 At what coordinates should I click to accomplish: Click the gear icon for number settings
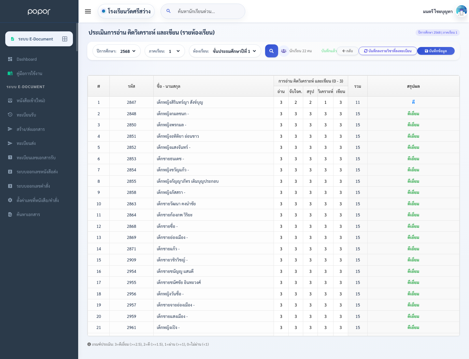(x=10, y=200)
